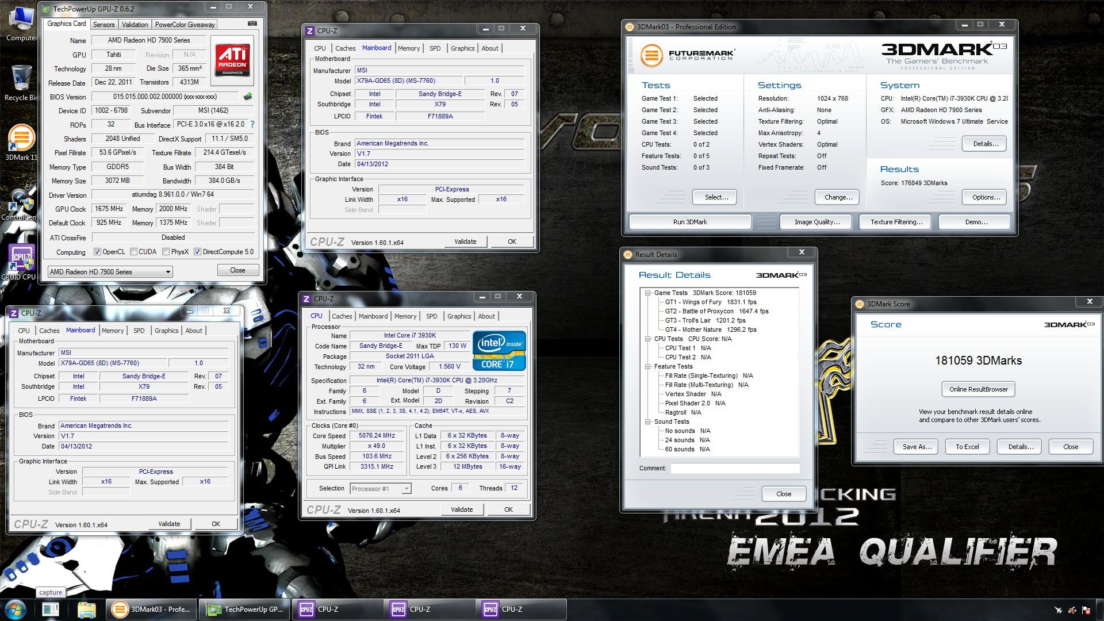Open the PowerColor Giveaway tab

[x=185, y=24]
